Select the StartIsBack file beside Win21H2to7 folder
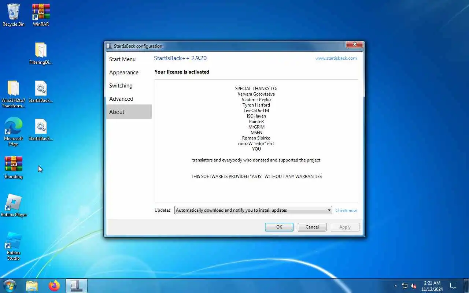Screen dimensions: 469x293 tap(41, 92)
